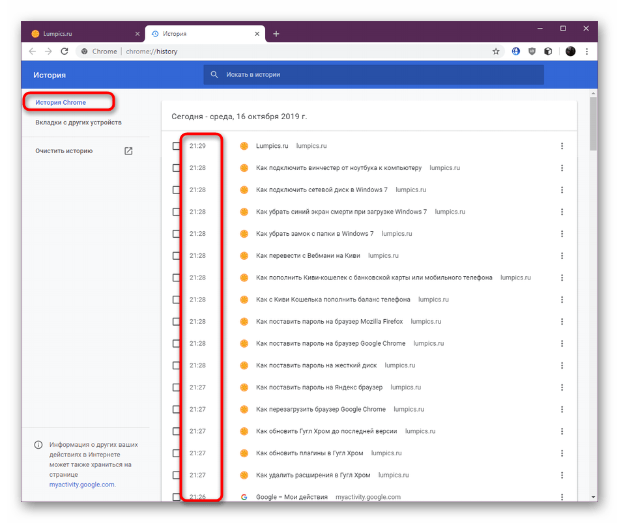Check the Киви-кошелек с банковской карты entry
619x523 pixels.
[x=176, y=278]
